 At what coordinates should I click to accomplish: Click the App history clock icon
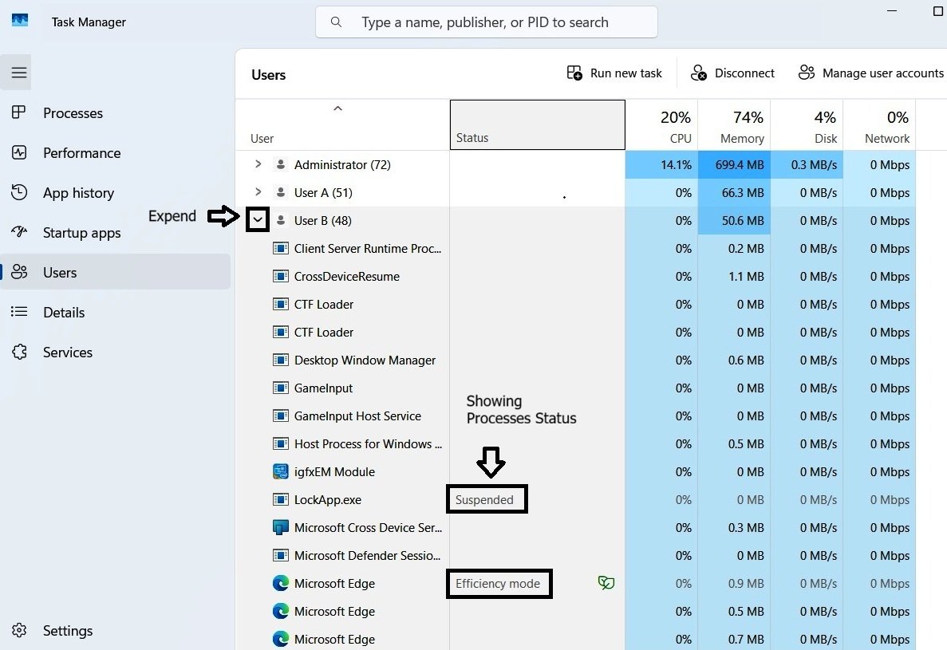(18, 192)
